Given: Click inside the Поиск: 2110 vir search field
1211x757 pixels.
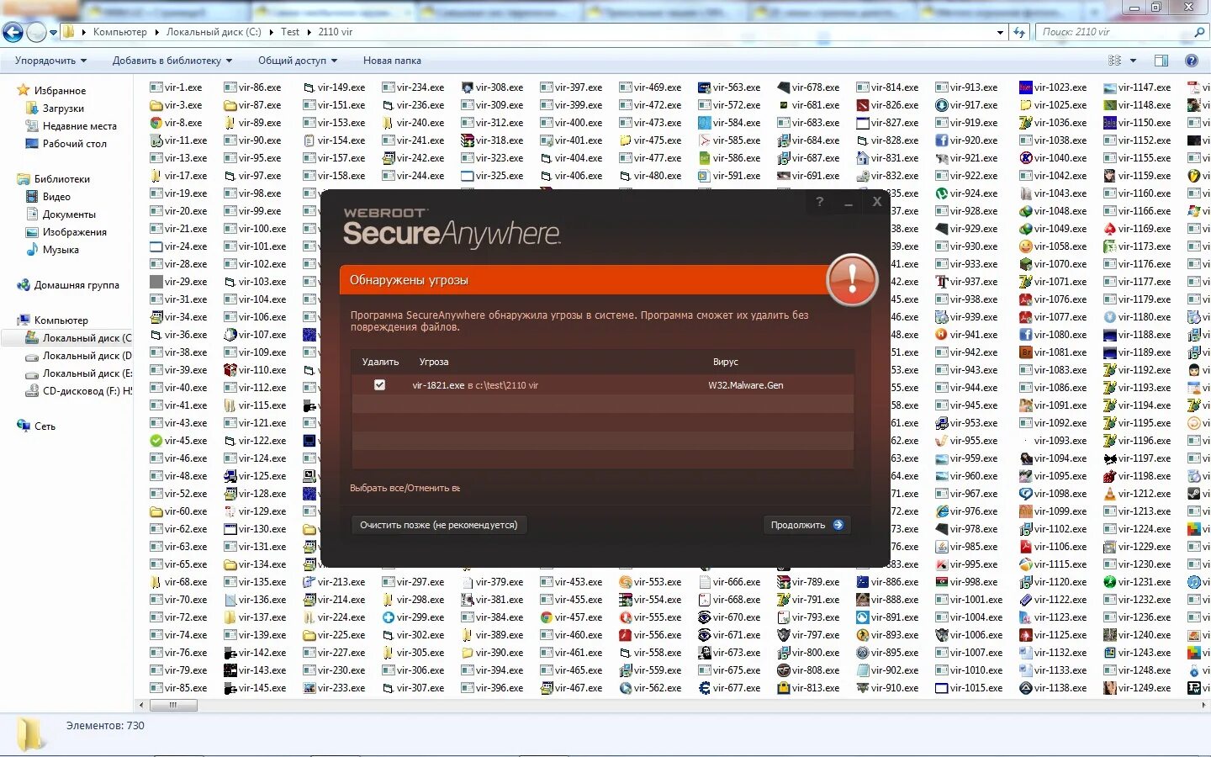Looking at the screenshot, I should click(x=1110, y=31).
